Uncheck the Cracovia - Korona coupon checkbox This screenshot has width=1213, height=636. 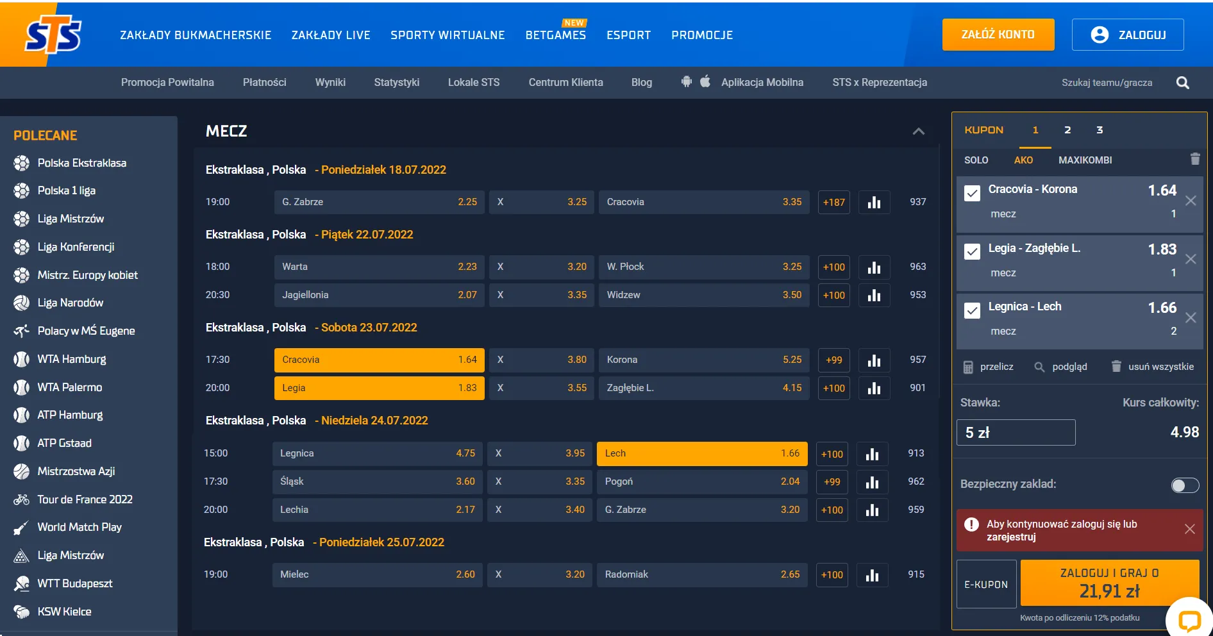pyautogui.click(x=972, y=193)
